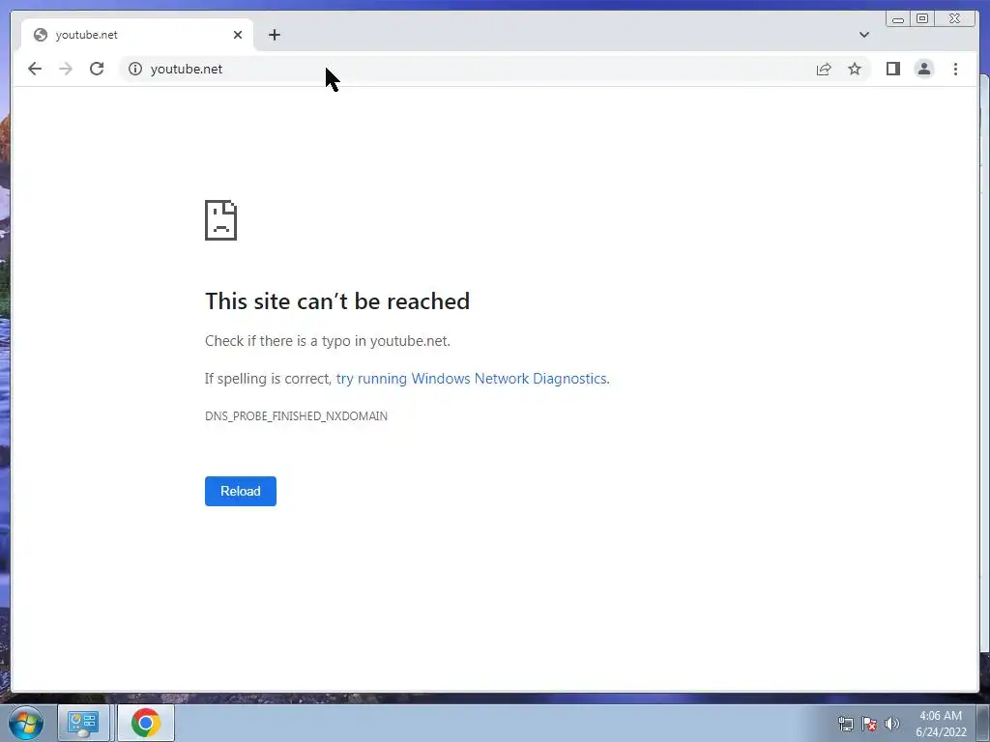
Task: Go back to the previous page
Action: [x=35, y=69]
